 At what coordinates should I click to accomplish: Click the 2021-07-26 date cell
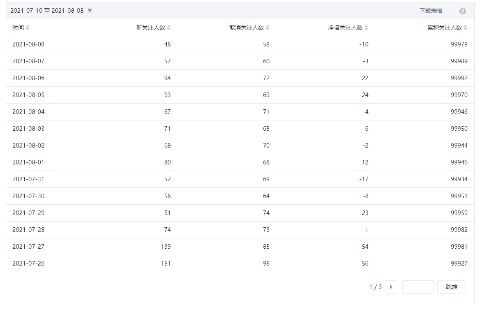click(x=28, y=264)
